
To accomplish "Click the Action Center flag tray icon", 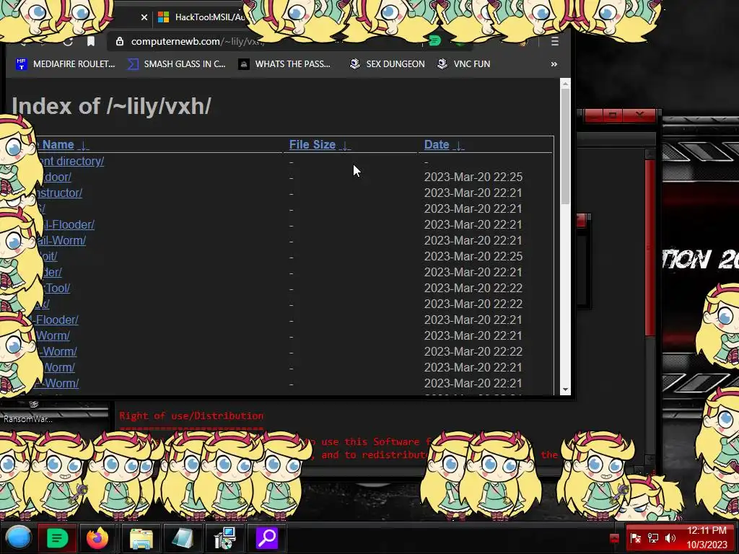I will pyautogui.click(x=635, y=538).
